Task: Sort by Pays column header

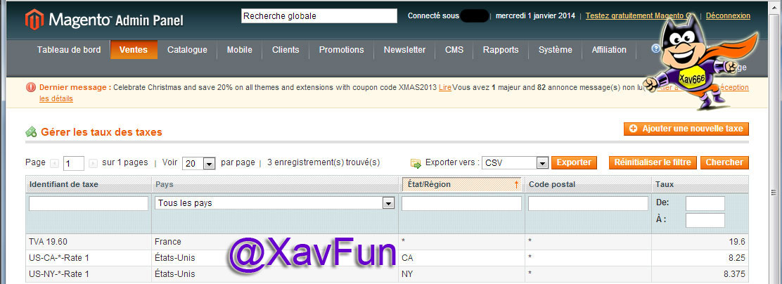Action: (164, 184)
